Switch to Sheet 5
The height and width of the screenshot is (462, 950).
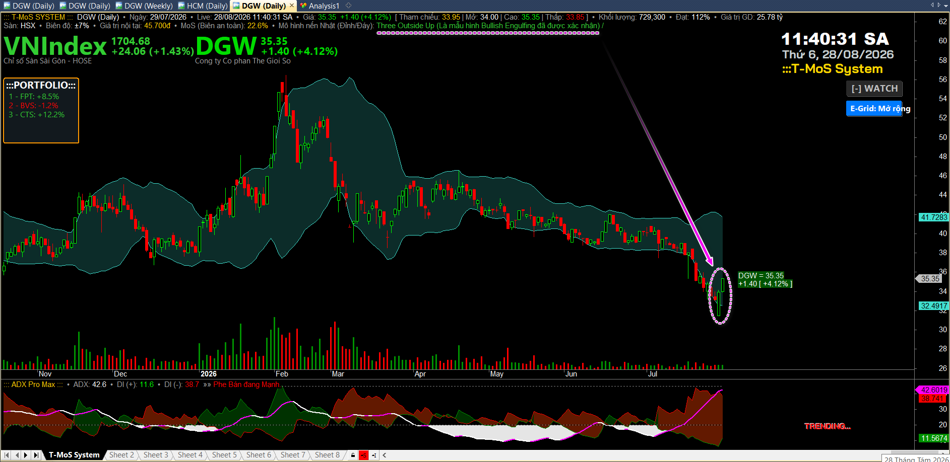pos(224,455)
